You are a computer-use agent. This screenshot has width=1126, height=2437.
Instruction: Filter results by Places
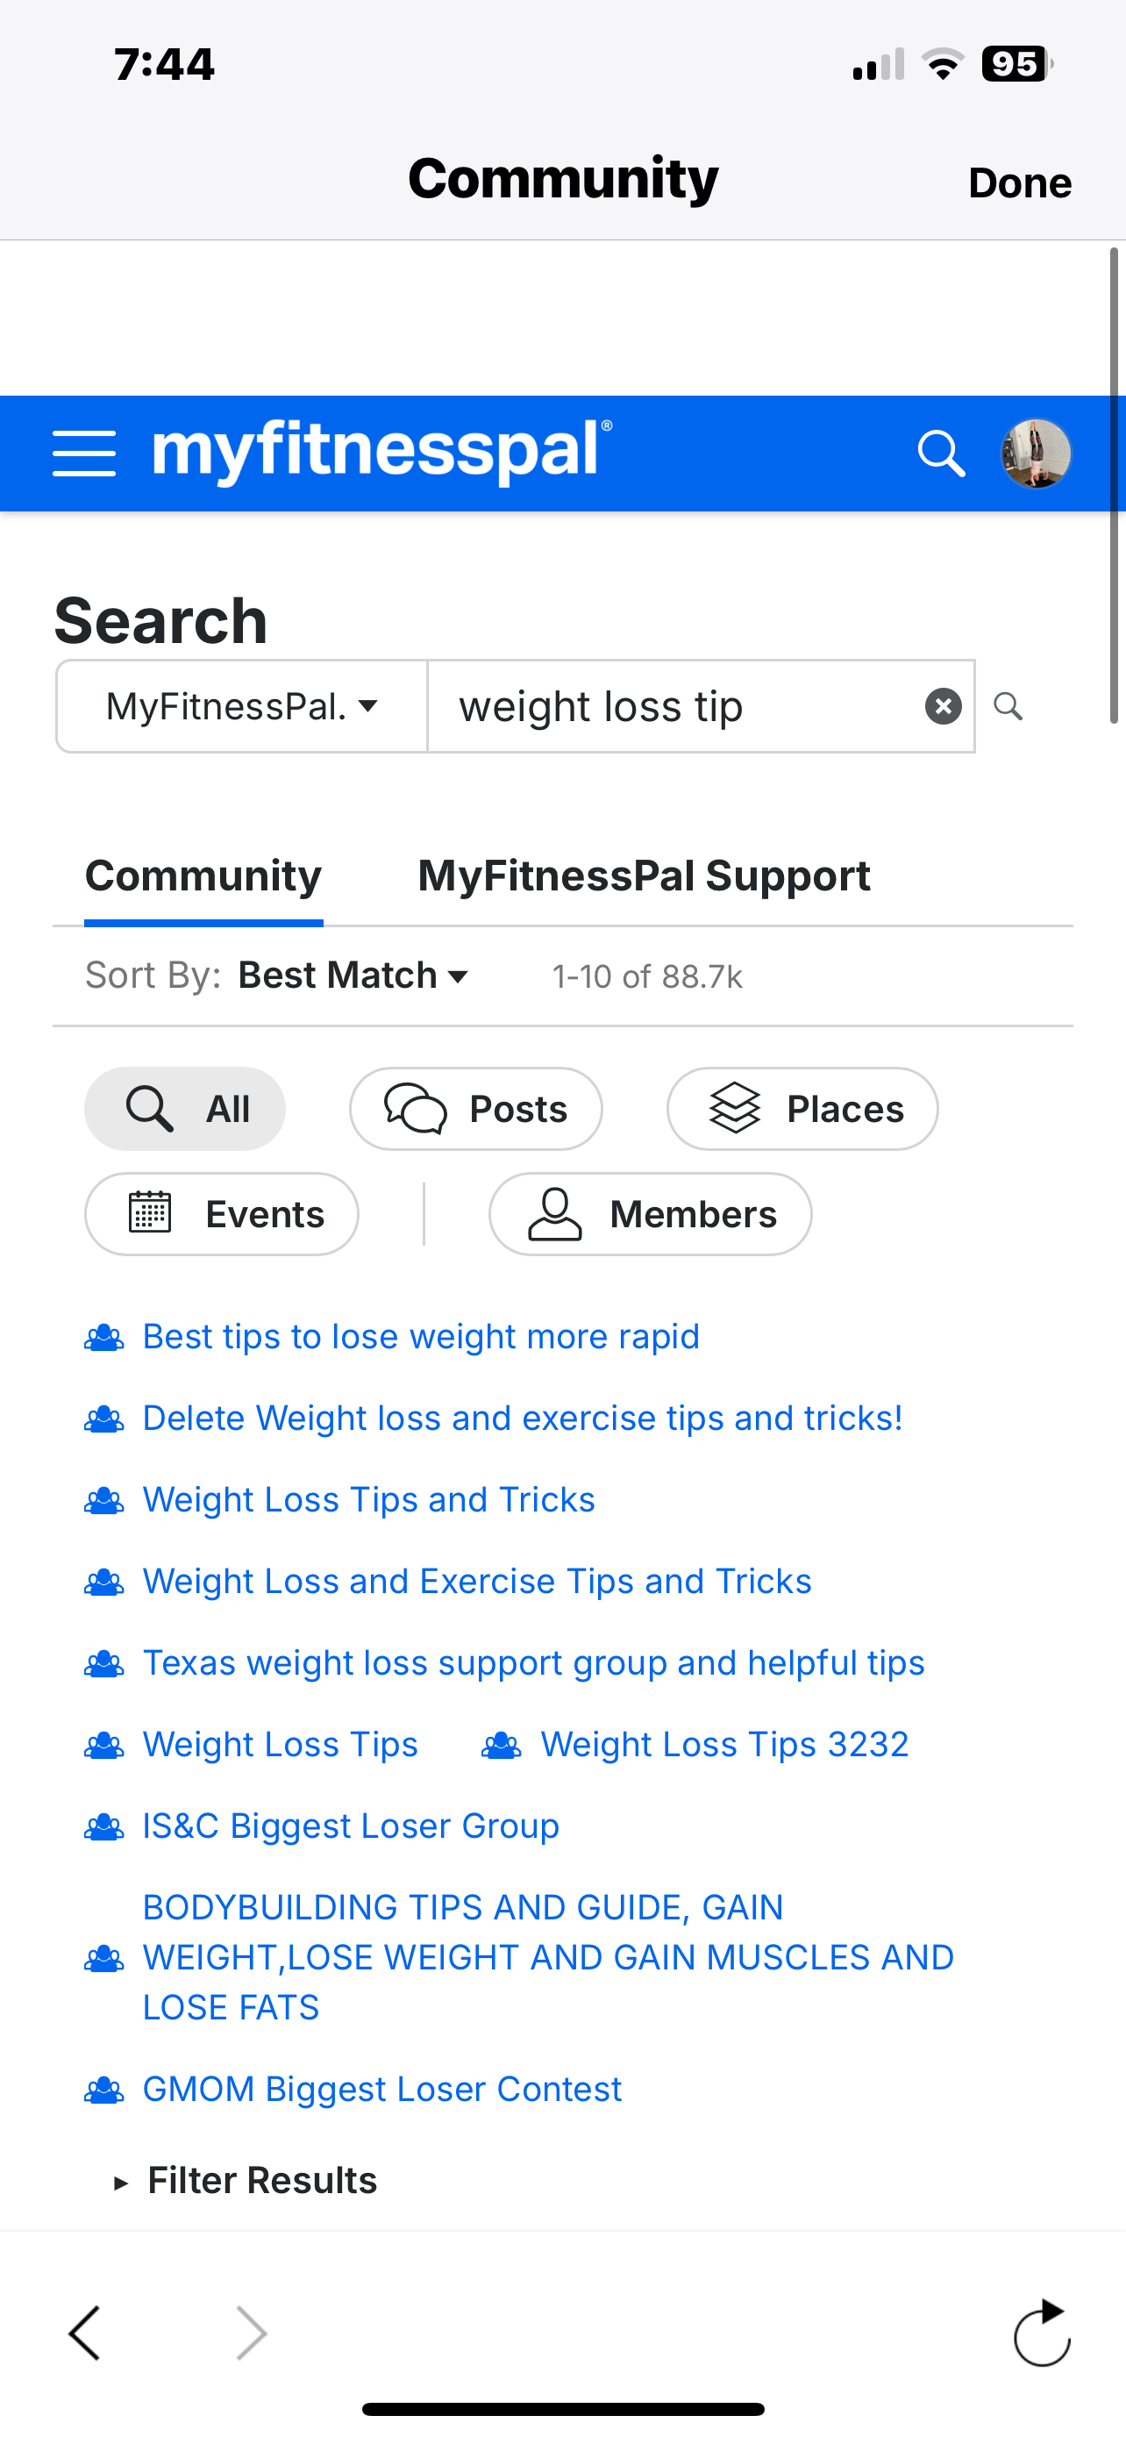pyautogui.click(x=802, y=1109)
